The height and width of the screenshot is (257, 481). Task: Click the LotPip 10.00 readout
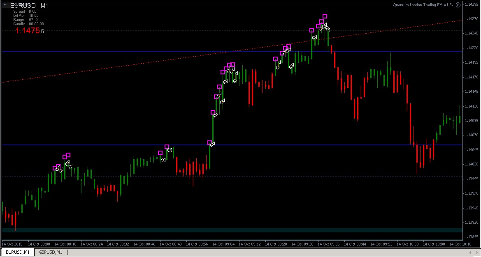(26, 16)
